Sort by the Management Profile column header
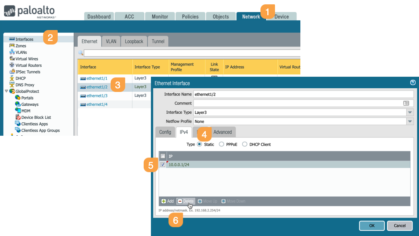This screenshot has width=419, height=236. coord(186,67)
